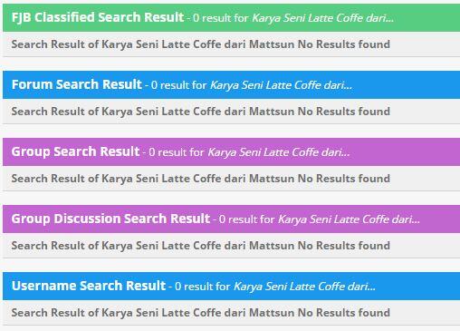Open the Group Discussion Search Result header
The image size is (460, 331).
click(231, 219)
